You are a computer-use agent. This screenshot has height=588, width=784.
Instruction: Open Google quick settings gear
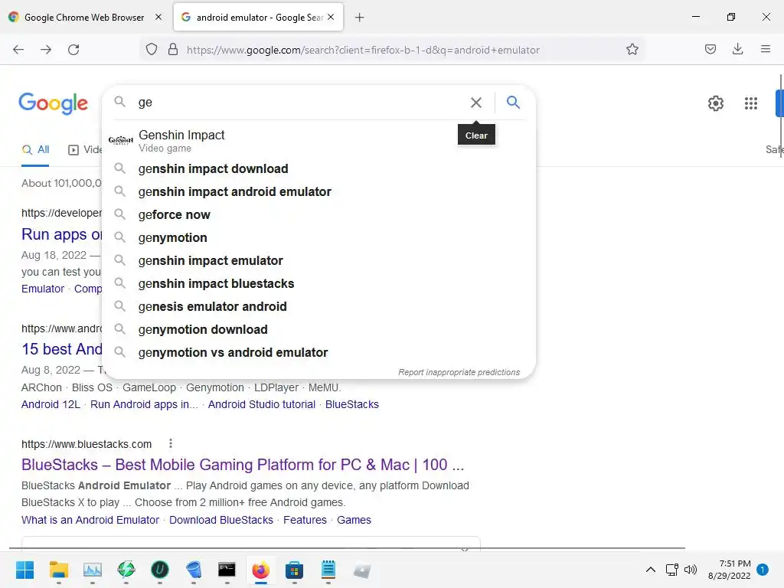(x=716, y=103)
